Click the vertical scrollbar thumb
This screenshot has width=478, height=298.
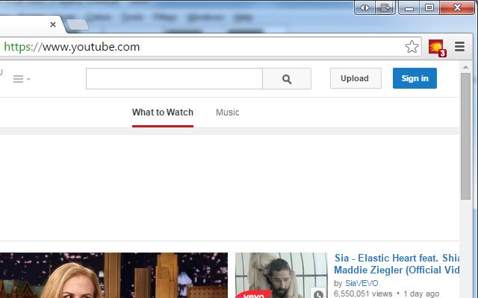[x=465, y=136]
